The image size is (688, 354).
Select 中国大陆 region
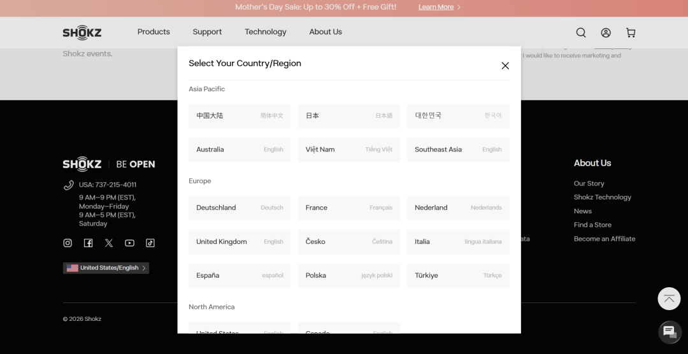(x=240, y=116)
